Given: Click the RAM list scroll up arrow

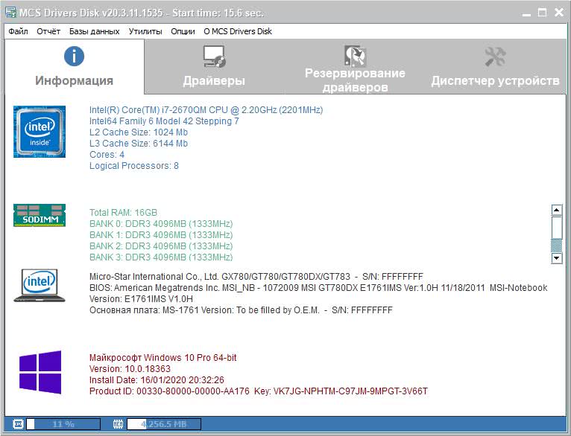Looking at the screenshot, I should [x=557, y=210].
